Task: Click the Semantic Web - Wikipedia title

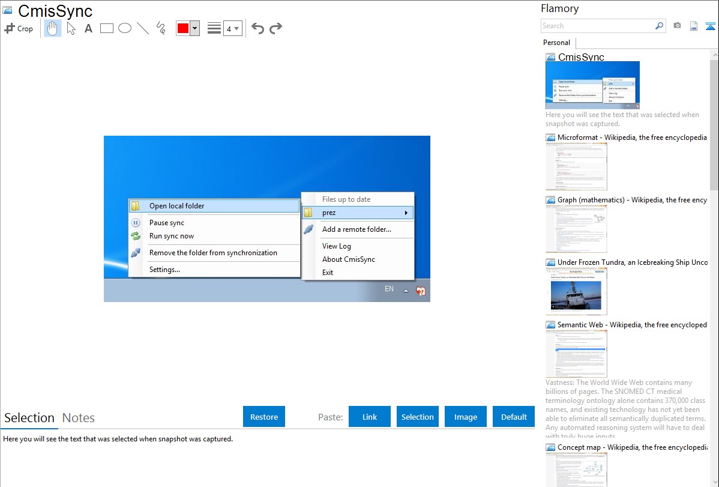Action: pyautogui.click(x=632, y=324)
